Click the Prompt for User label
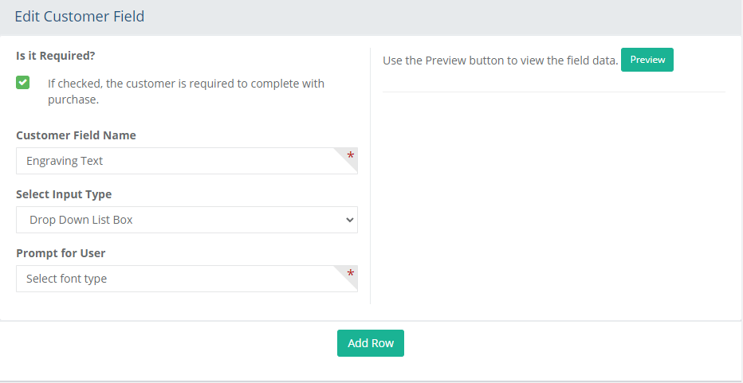Image resolution: width=743 pixels, height=383 pixels. (x=61, y=253)
